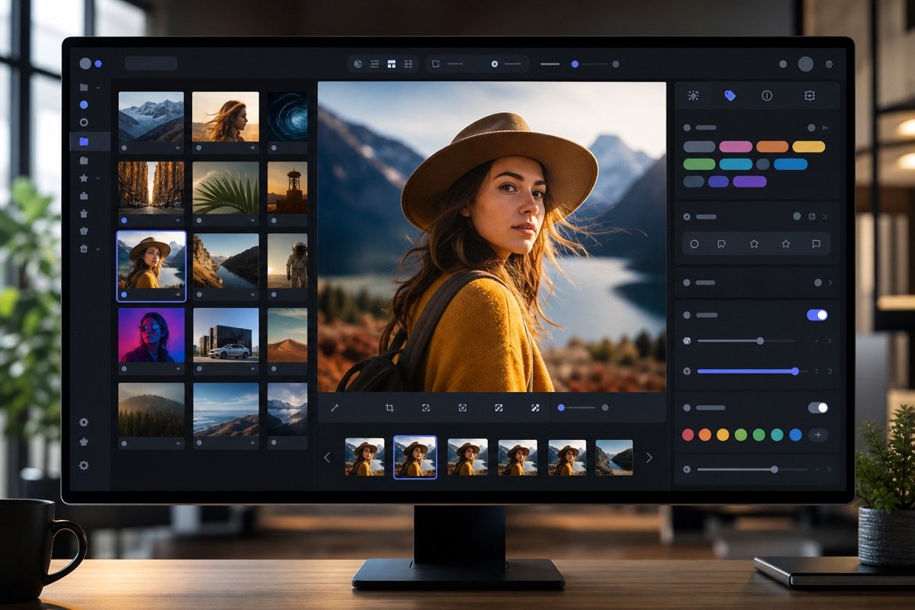Screen dimensions: 915x610
Task: Select the pie chart view icon in top toolbar
Action: tap(358, 64)
